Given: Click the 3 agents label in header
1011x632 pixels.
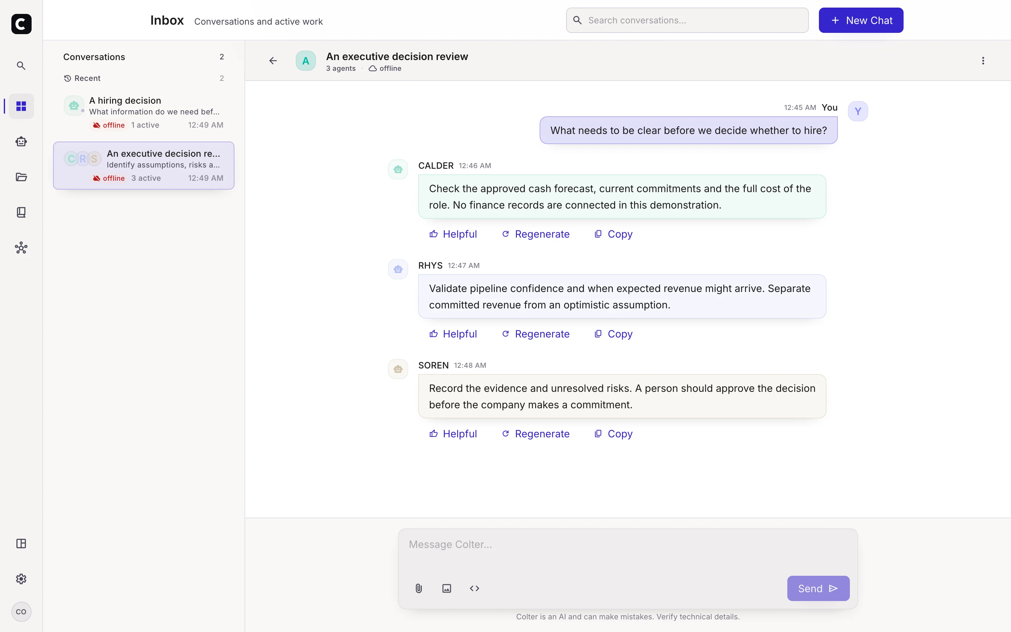Looking at the screenshot, I should 341,69.
